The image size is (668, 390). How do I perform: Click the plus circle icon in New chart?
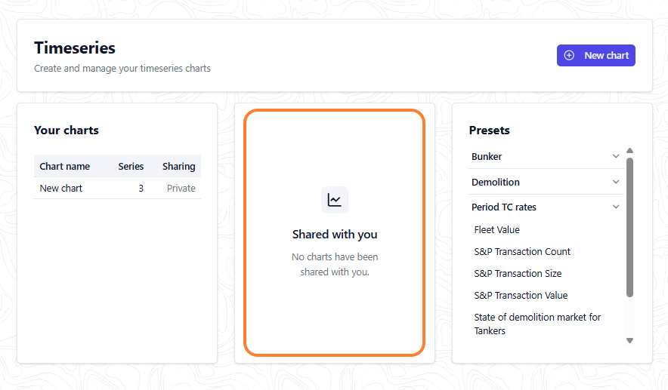569,55
